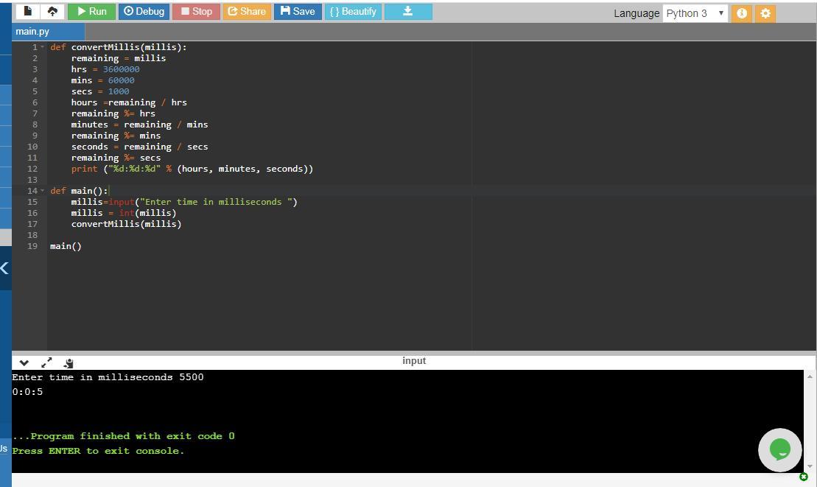Image resolution: width=817 pixels, height=487 pixels.
Task: Click the console scrollbar down arrow
Action: 810,466
